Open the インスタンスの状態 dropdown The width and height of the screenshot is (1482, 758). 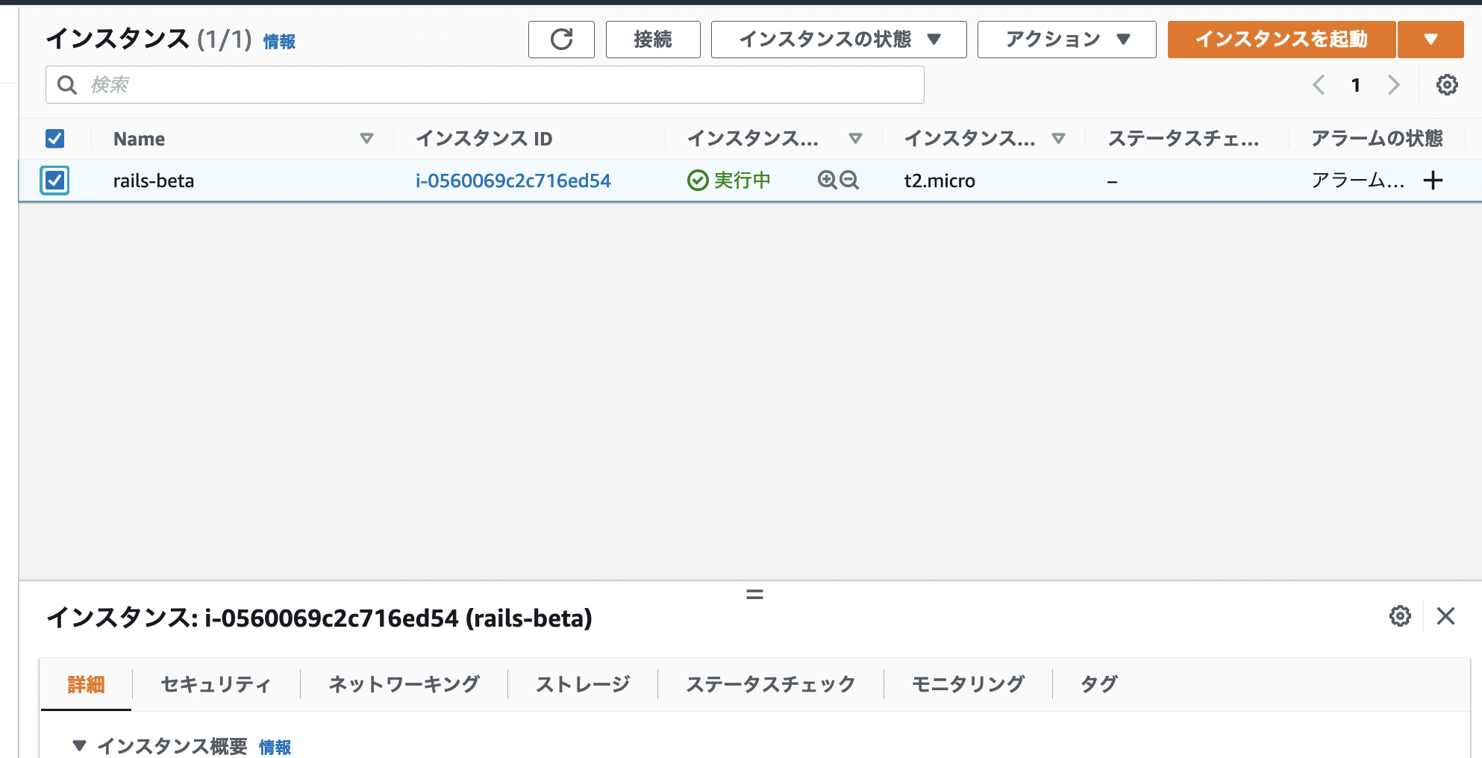pyautogui.click(x=839, y=40)
